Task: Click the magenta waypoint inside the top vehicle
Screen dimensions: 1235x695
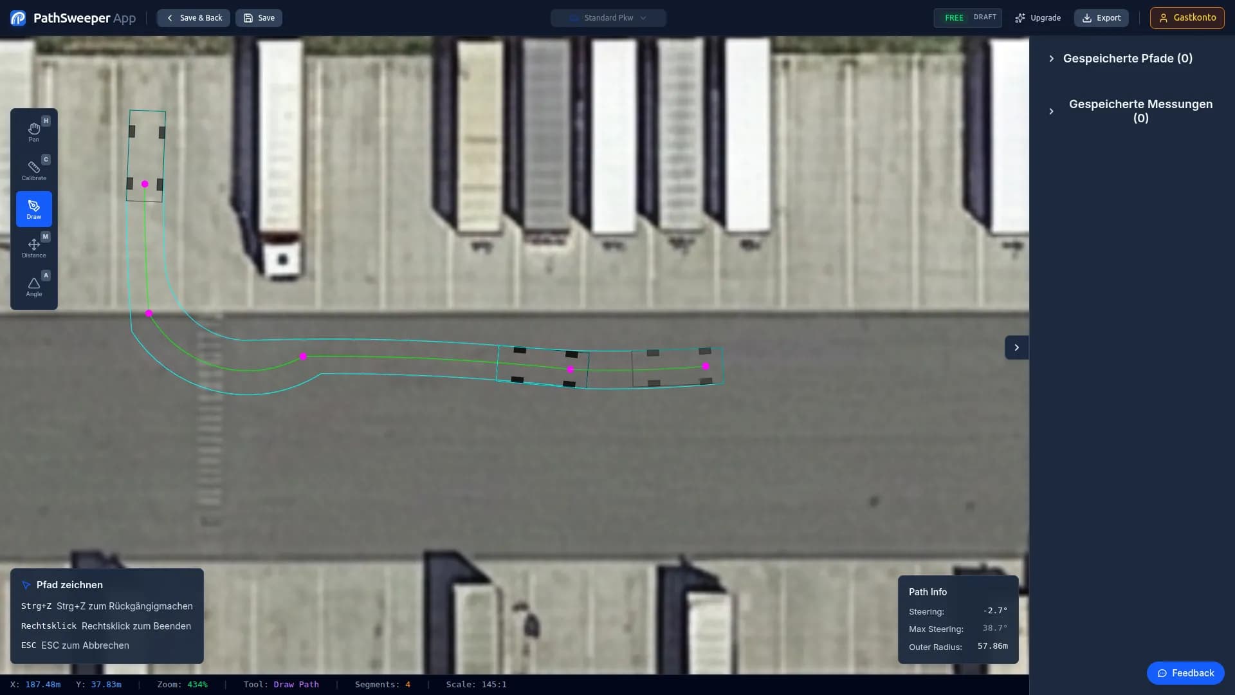Action: coord(145,184)
